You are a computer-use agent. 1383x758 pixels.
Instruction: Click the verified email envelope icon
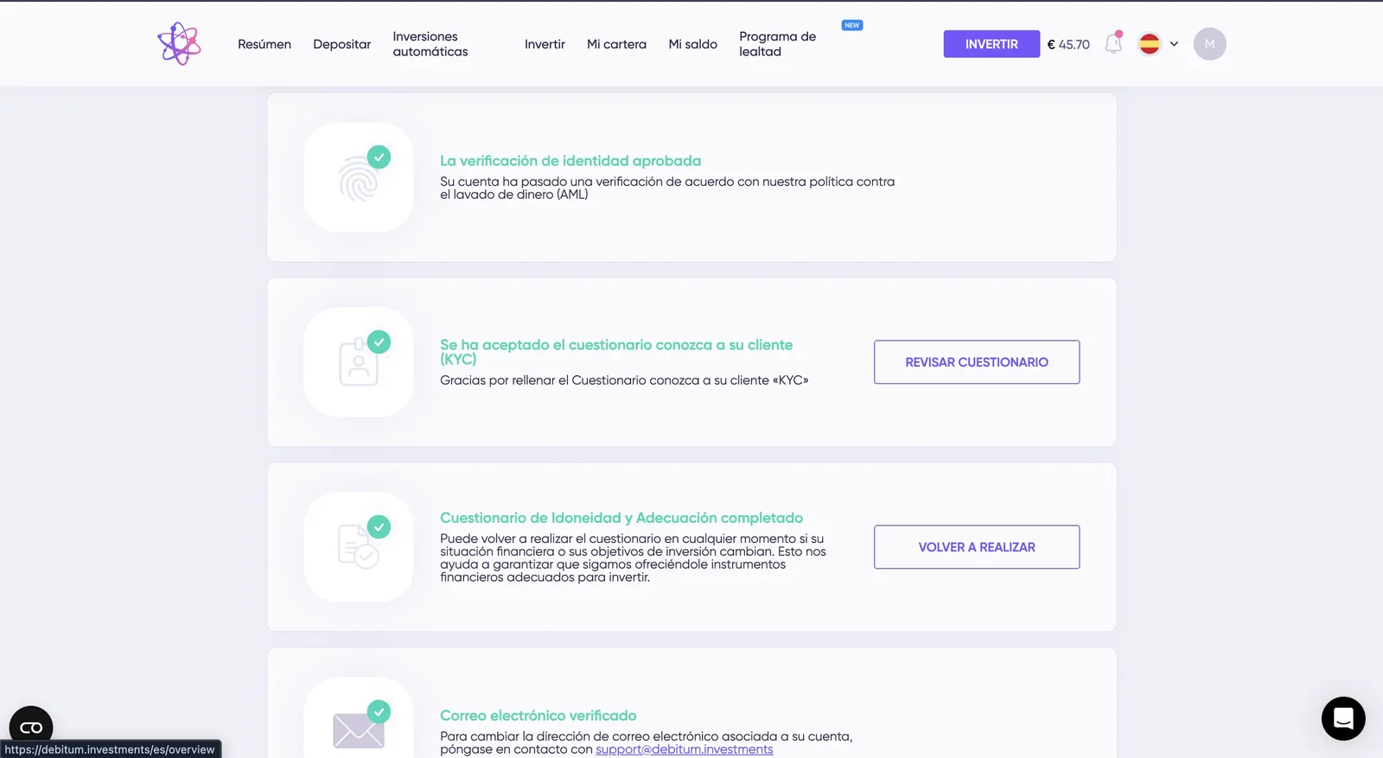pyautogui.click(x=359, y=726)
